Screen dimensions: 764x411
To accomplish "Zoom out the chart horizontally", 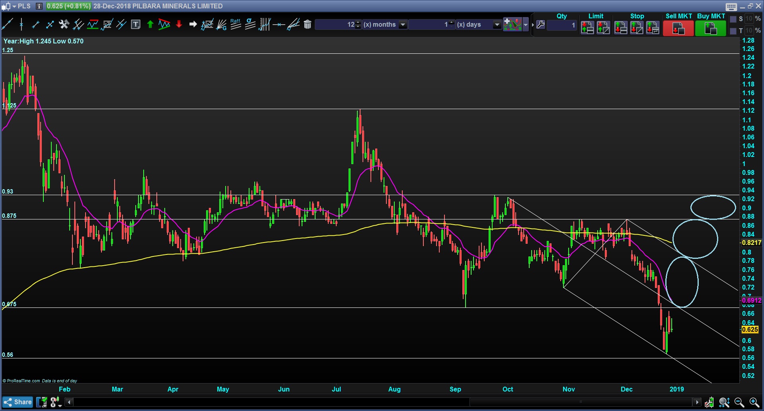I will [x=739, y=403].
